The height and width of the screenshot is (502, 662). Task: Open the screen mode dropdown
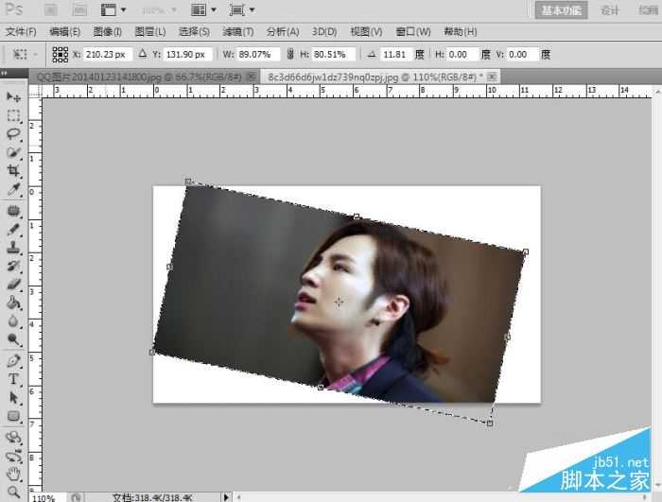(x=242, y=10)
